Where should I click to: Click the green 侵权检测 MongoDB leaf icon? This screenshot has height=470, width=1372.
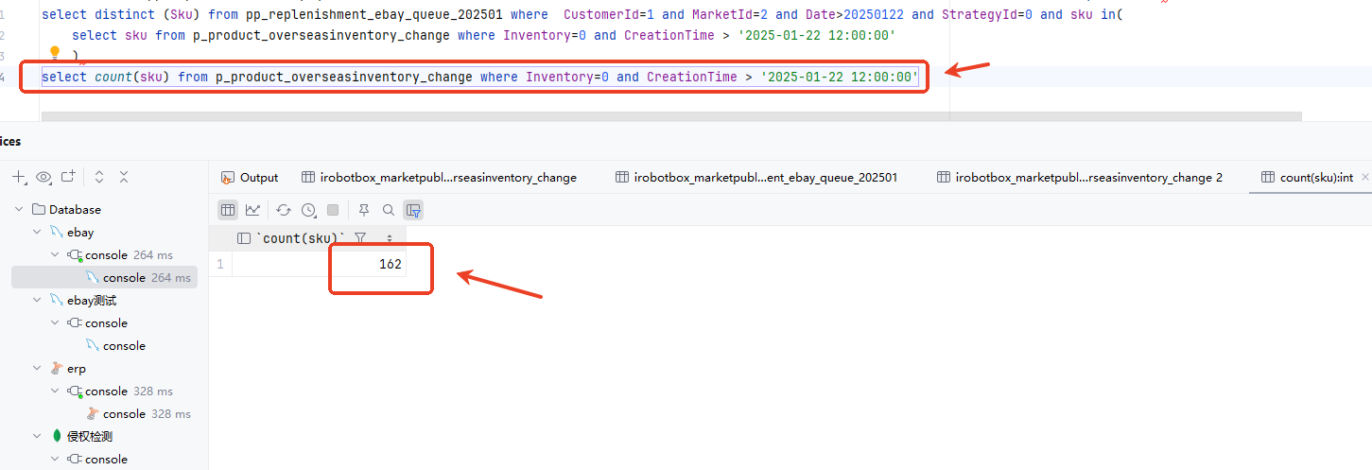57,436
